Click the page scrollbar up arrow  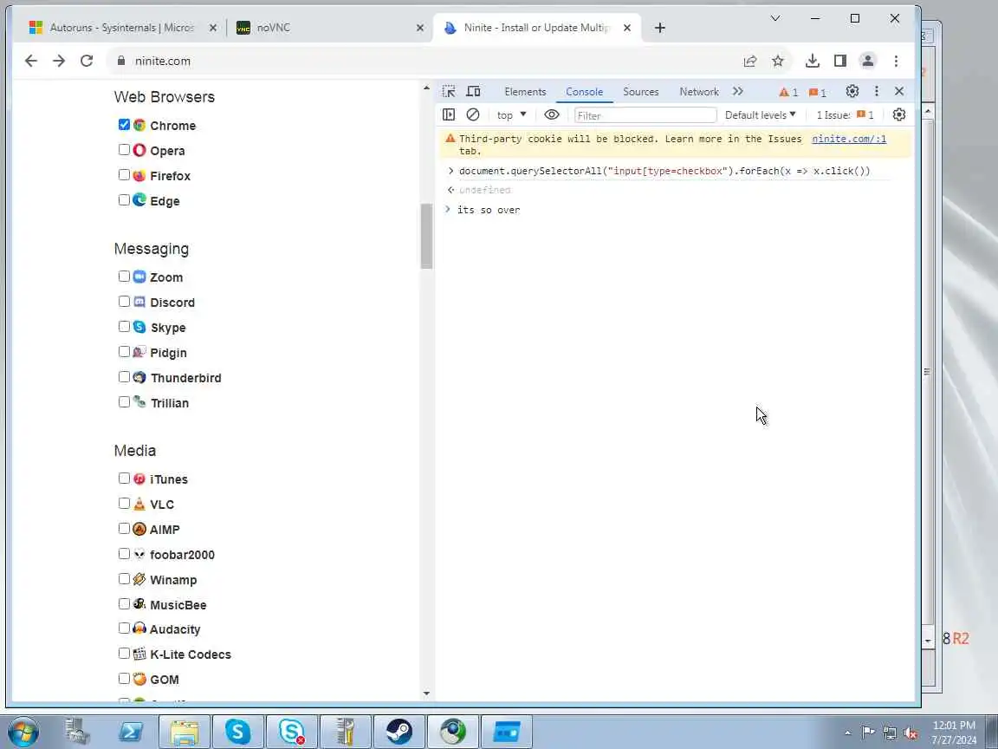[426, 88]
